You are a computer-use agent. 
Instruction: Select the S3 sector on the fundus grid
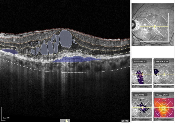click(x=154, y=23)
